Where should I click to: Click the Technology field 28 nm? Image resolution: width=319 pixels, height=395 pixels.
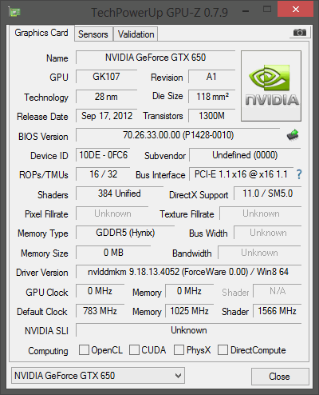coord(106,97)
